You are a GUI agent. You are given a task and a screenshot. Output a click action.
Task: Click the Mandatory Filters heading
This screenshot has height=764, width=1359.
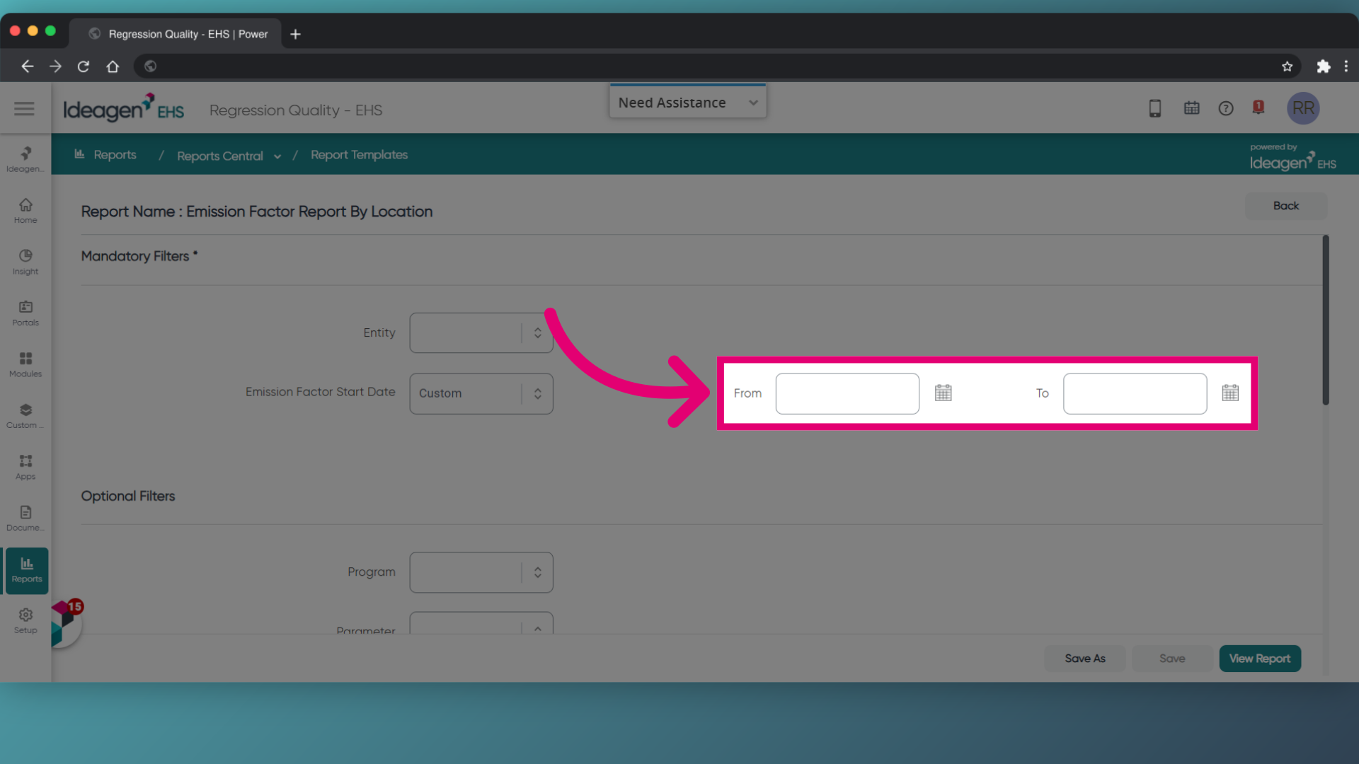tap(139, 256)
